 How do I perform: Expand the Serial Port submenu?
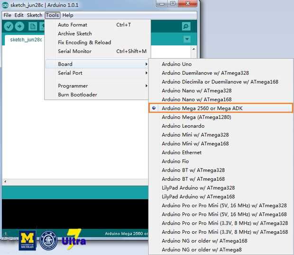(x=97, y=73)
